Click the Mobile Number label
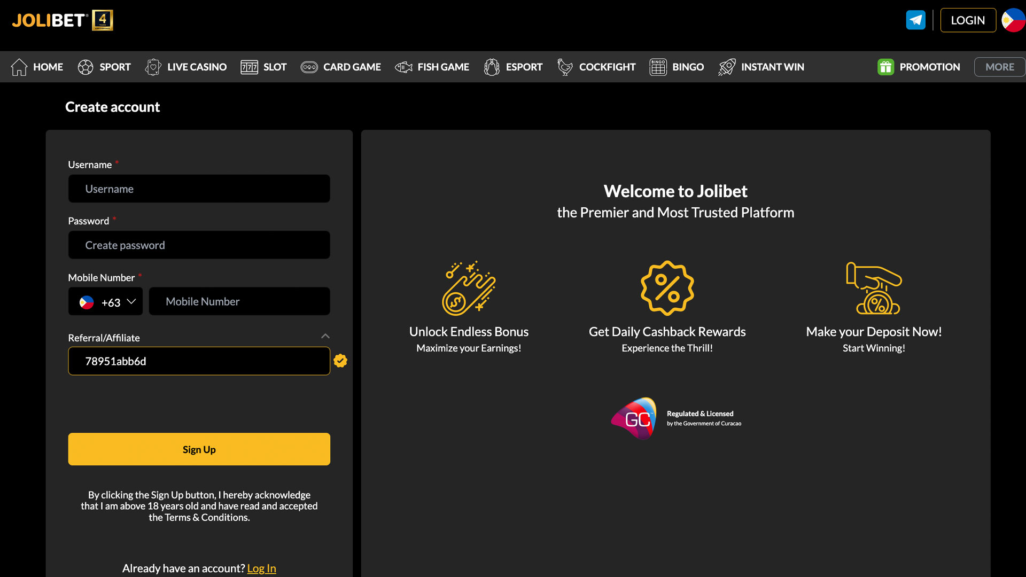The image size is (1026, 577). [102, 277]
